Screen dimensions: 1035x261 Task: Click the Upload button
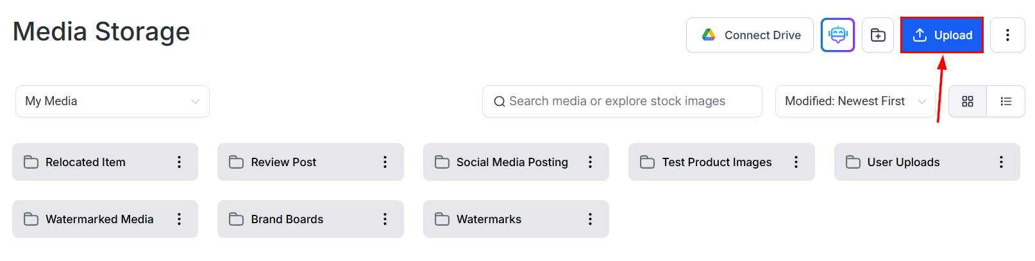[941, 35]
